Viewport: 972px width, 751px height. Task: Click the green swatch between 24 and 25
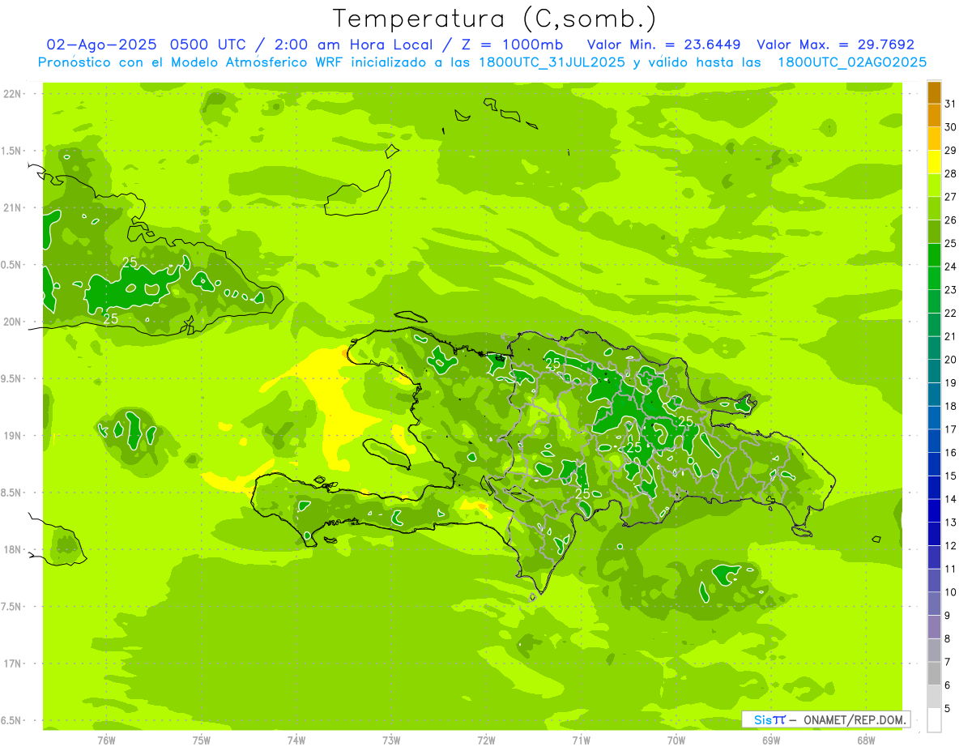coord(934,255)
